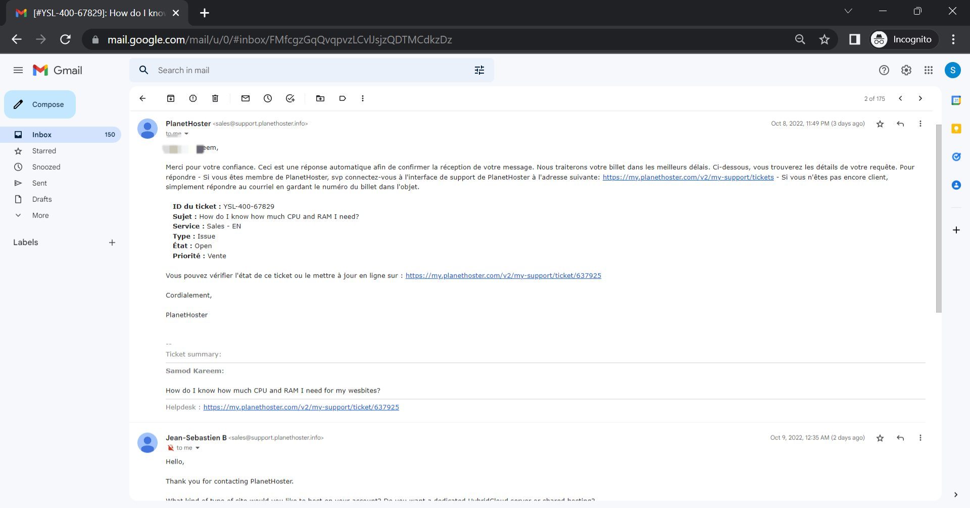The image size is (970, 508).
Task: Open a new browser tab
Action: [x=205, y=13]
